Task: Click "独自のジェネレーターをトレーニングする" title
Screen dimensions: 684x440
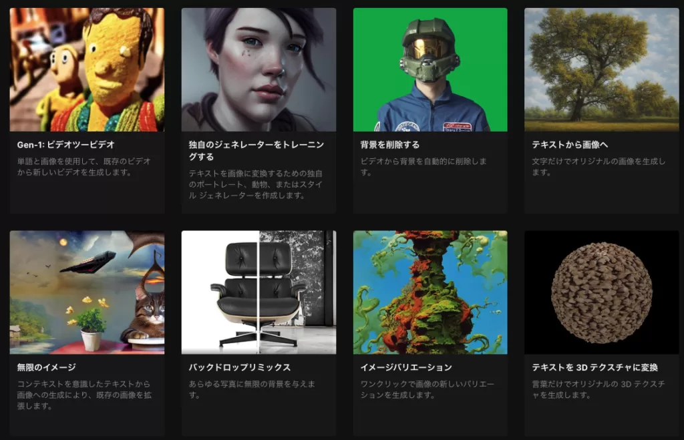Action: pyautogui.click(x=256, y=151)
